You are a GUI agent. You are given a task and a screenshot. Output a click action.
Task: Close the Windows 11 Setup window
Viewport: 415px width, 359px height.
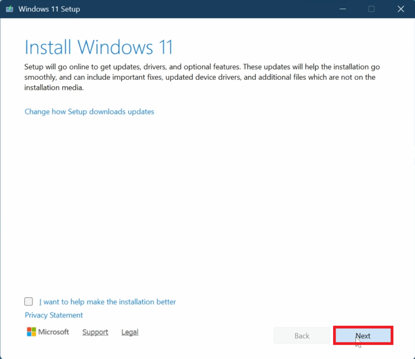[x=401, y=9]
